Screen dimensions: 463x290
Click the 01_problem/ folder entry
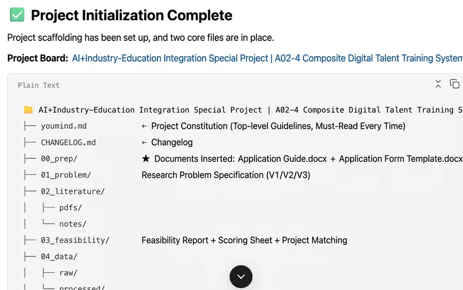click(66, 175)
